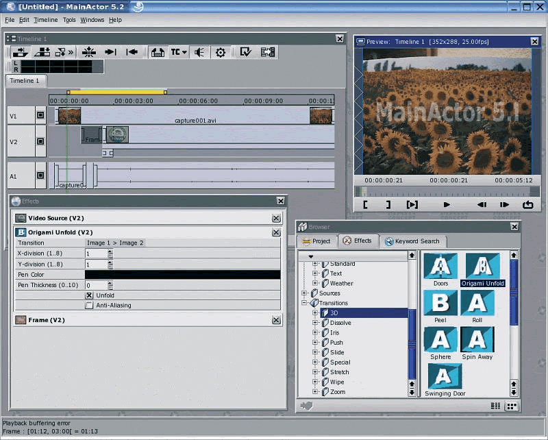This screenshot has width=548, height=440.
Task: Step one frame backward in Preview
Action: click(482, 205)
